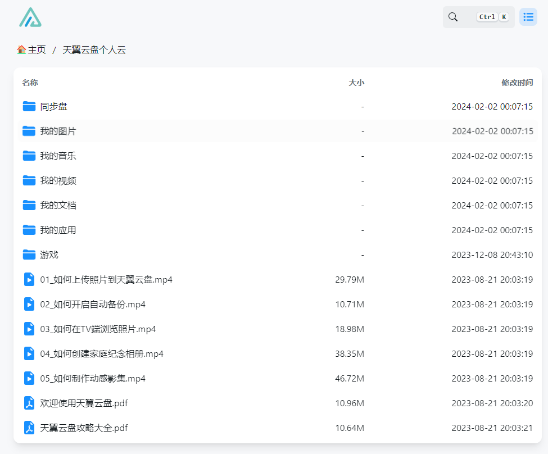Open the 我的文档 folder
Viewport: 548px width, 454px height.
tap(58, 205)
